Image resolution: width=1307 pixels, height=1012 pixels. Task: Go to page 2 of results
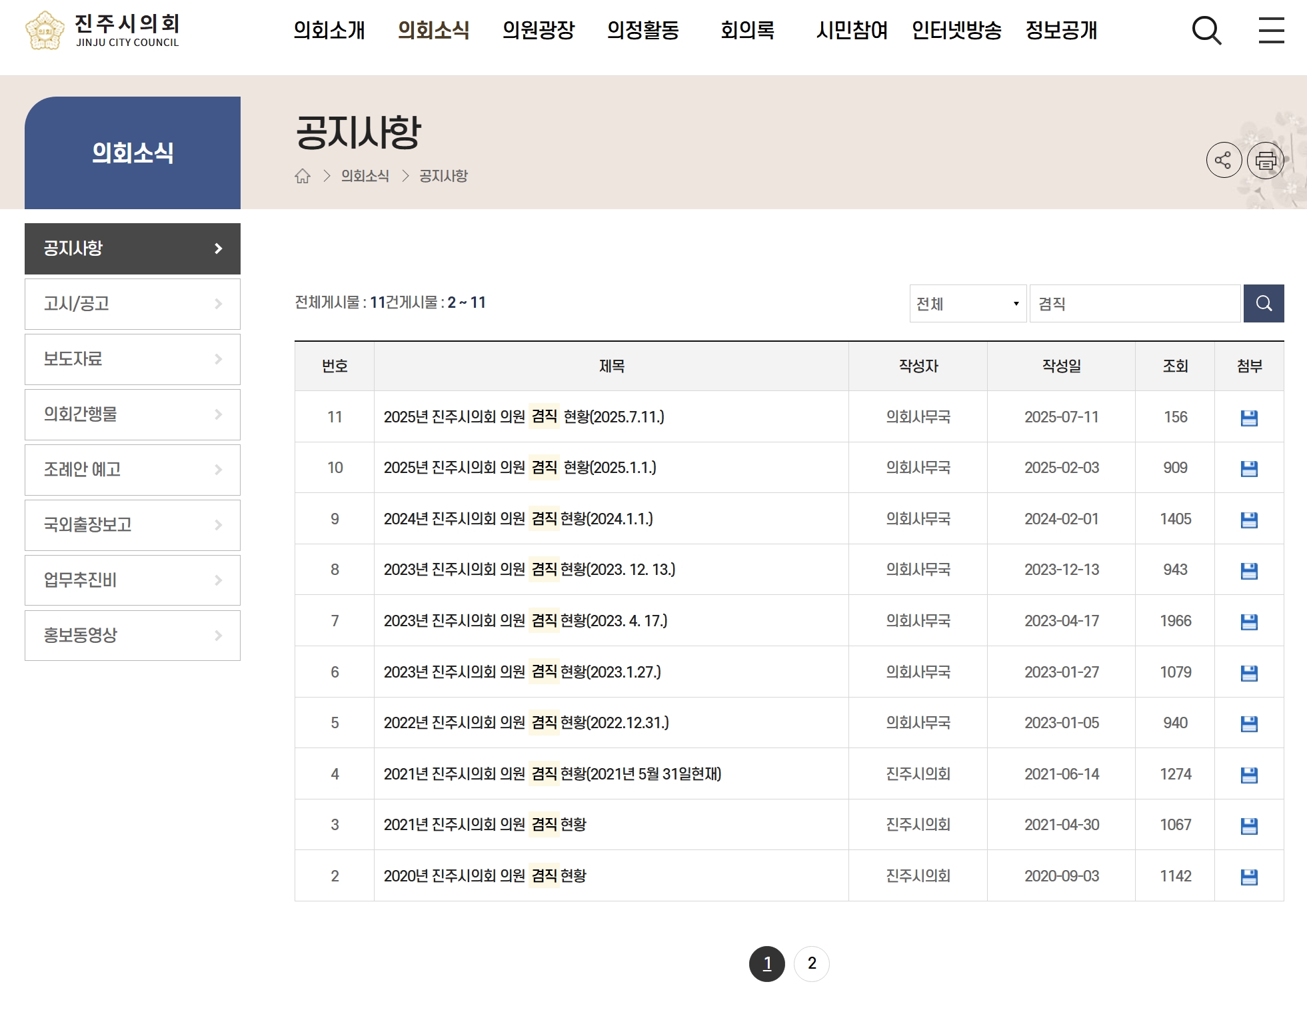click(x=811, y=963)
